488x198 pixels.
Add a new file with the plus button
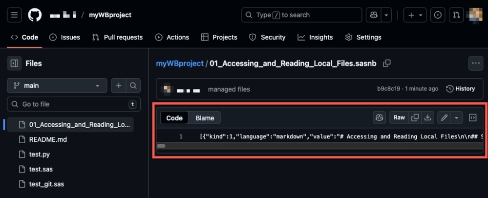[x=119, y=86]
